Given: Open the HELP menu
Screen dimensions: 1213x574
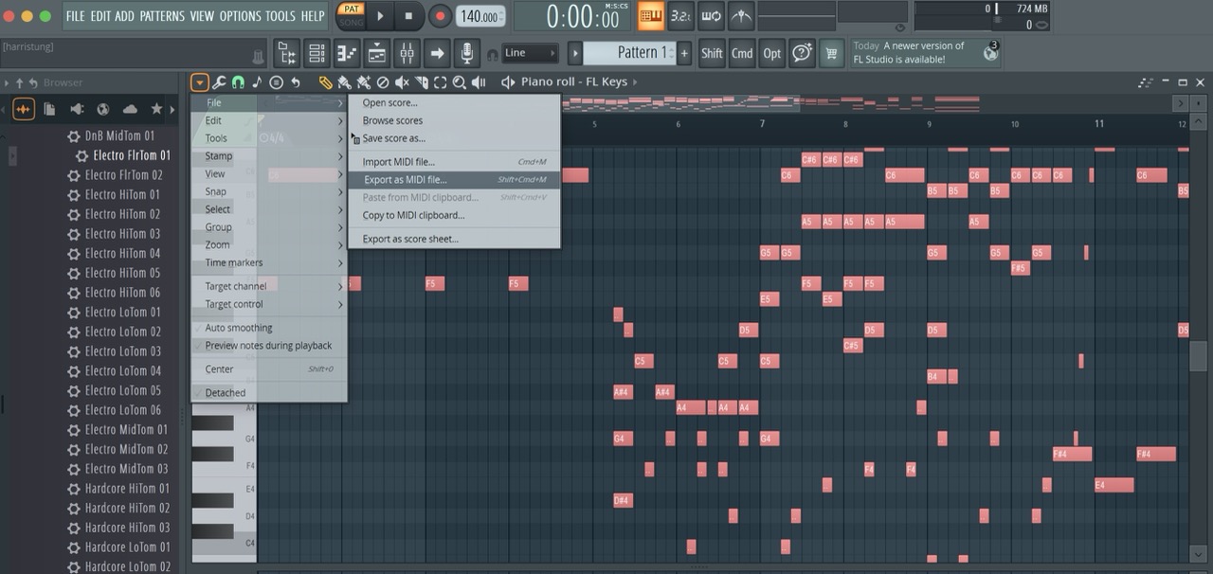Looking at the screenshot, I should 312,16.
